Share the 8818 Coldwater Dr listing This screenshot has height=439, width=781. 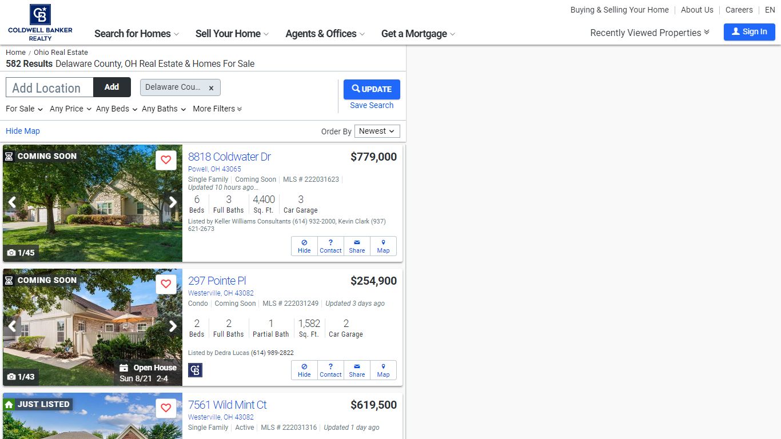357,246
